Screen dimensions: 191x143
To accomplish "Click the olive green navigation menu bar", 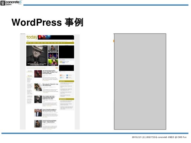I will point(50,43).
